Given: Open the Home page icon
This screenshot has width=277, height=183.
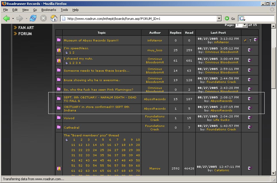Looking at the screenshot, I should (54, 18).
